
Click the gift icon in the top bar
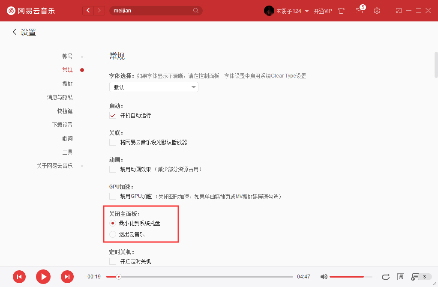coord(341,11)
